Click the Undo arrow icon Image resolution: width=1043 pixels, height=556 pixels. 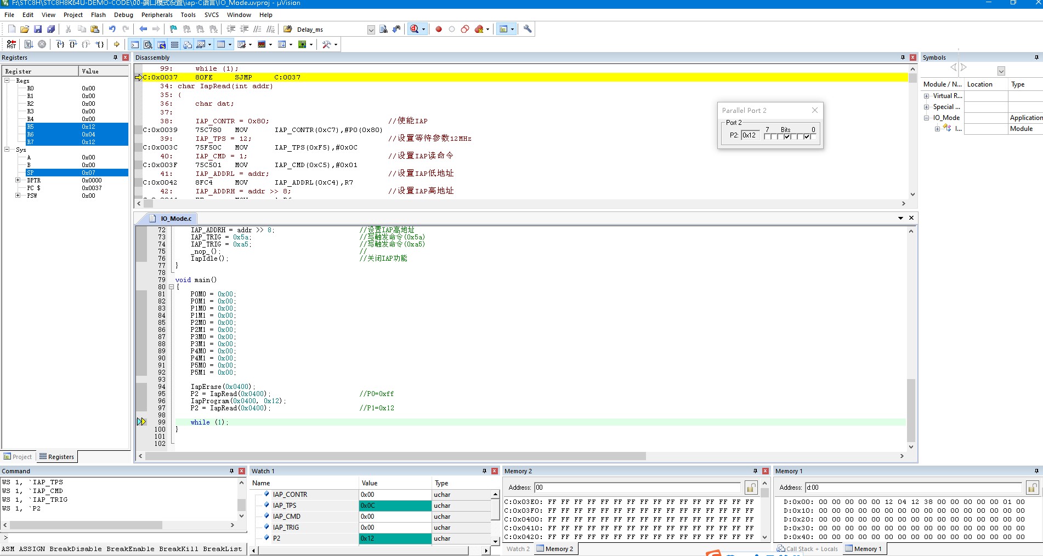(112, 29)
